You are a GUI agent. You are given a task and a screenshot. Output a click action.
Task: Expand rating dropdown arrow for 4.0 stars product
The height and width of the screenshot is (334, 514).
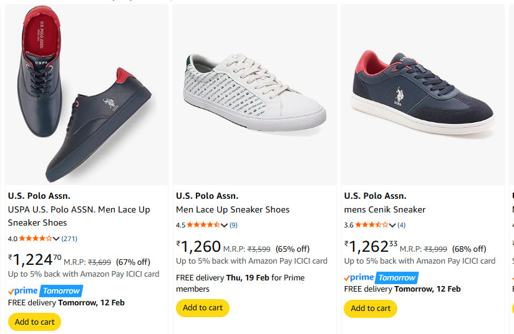click(57, 239)
